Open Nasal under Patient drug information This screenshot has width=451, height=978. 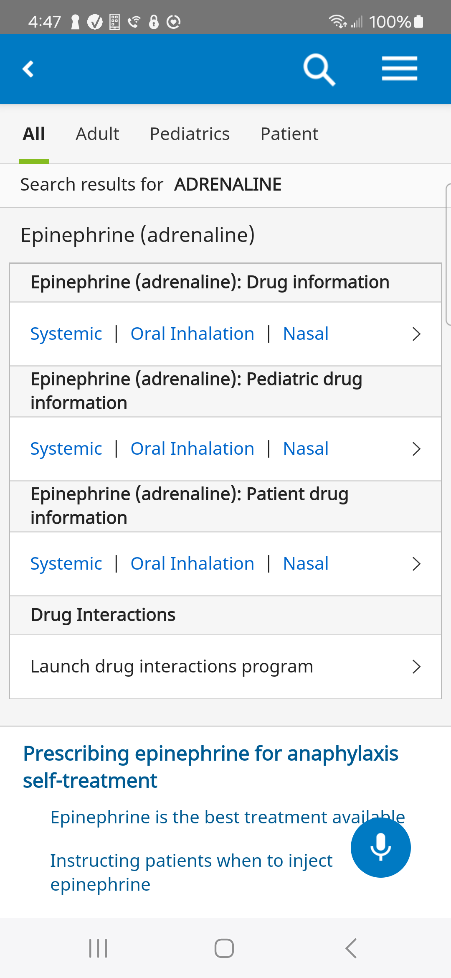pos(306,564)
